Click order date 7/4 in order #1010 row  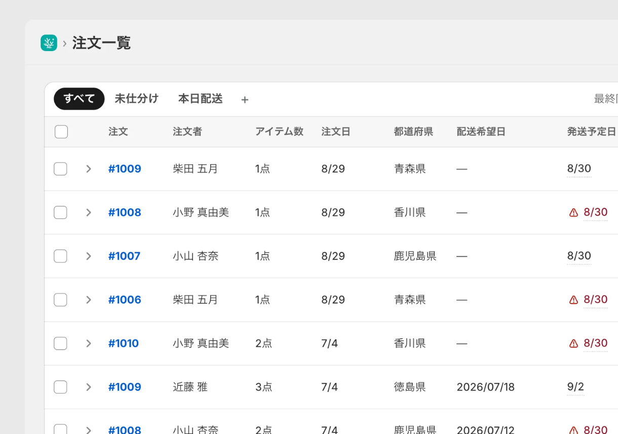pos(329,343)
